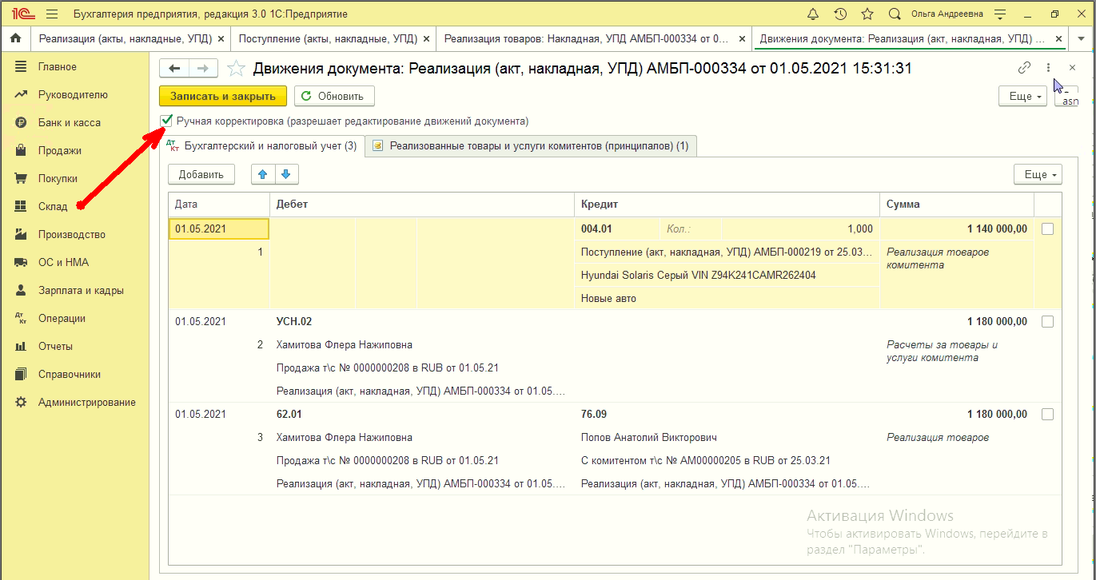1096x580 pixels.
Task: Tick the checkbox in the 62.01 row
Action: [x=1048, y=415]
